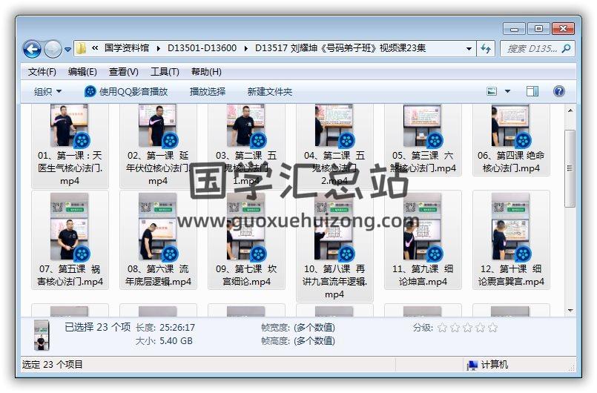Create folder with 新建文件夹
This screenshot has height=393, width=597.
pyautogui.click(x=269, y=91)
